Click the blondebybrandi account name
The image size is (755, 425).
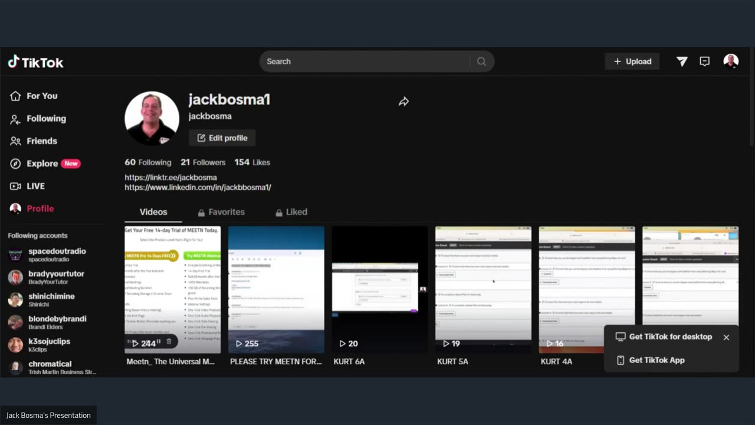[x=57, y=319]
